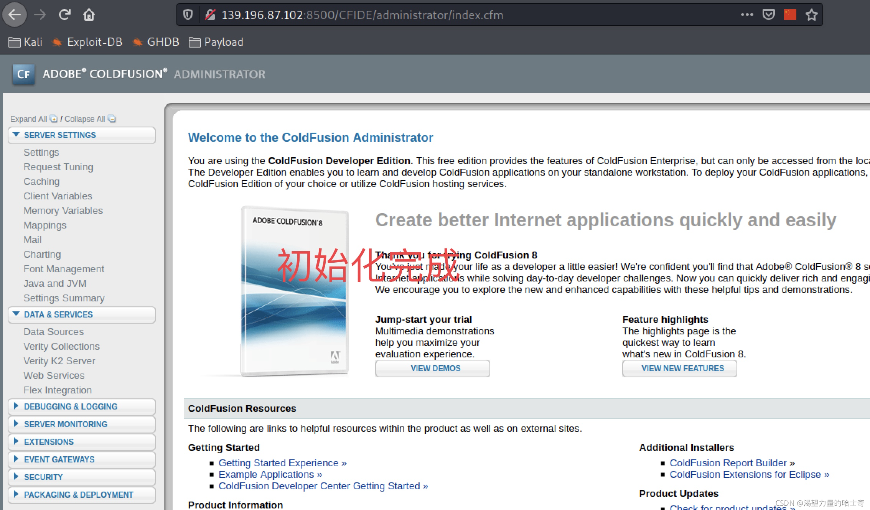Screen dimensions: 870x510
Task: Click the browser Back arrow button
Action: point(15,15)
